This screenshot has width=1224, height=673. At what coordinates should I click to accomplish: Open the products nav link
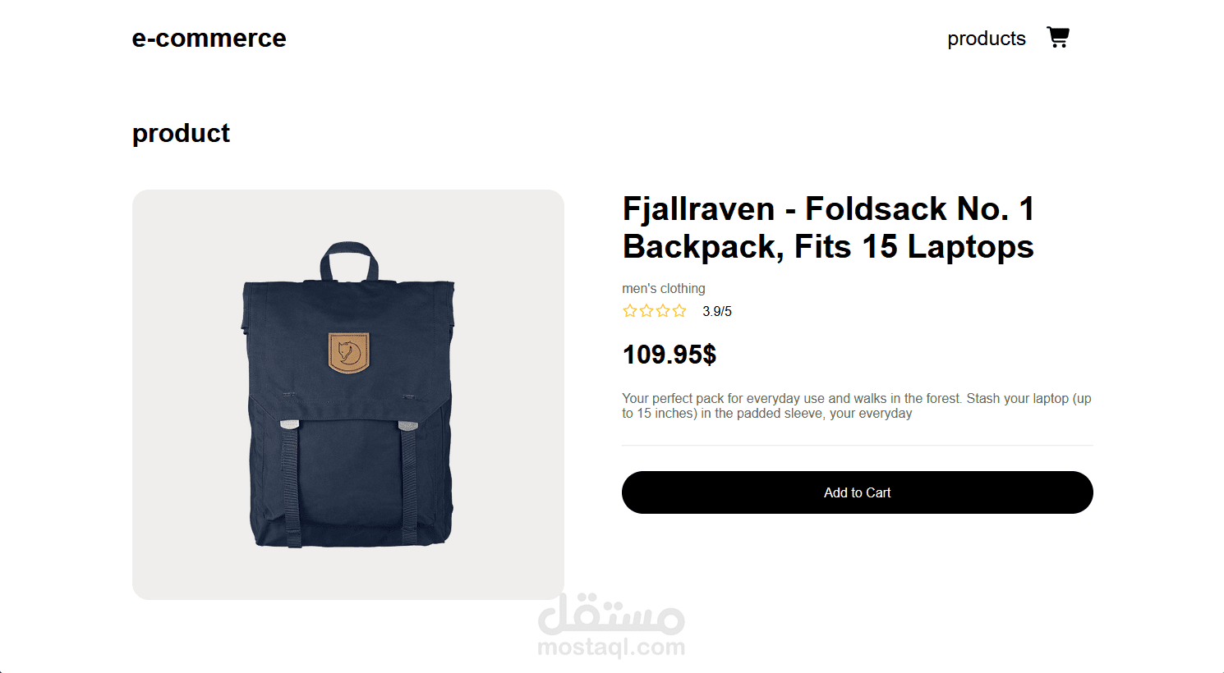(x=987, y=39)
